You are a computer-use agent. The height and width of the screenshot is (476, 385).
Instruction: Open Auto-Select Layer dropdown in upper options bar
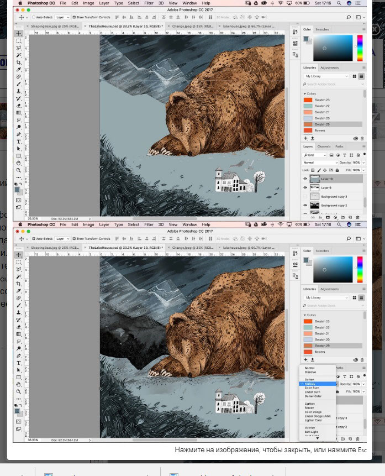62,17
